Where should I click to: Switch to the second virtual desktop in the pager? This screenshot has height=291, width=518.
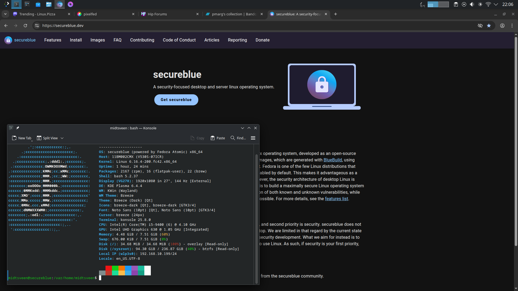point(444,4)
